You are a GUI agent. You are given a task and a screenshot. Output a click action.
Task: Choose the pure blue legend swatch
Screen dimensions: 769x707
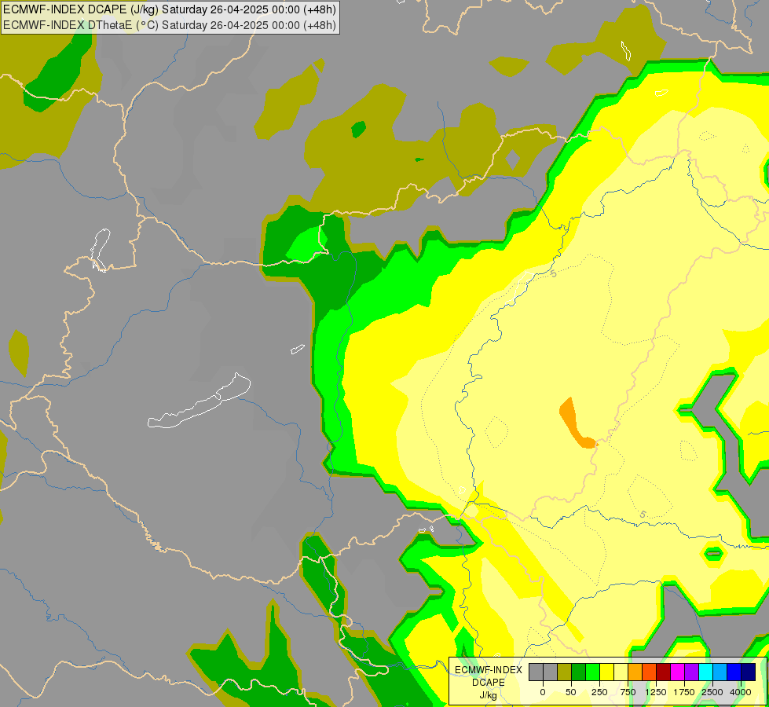pyautogui.click(x=734, y=672)
